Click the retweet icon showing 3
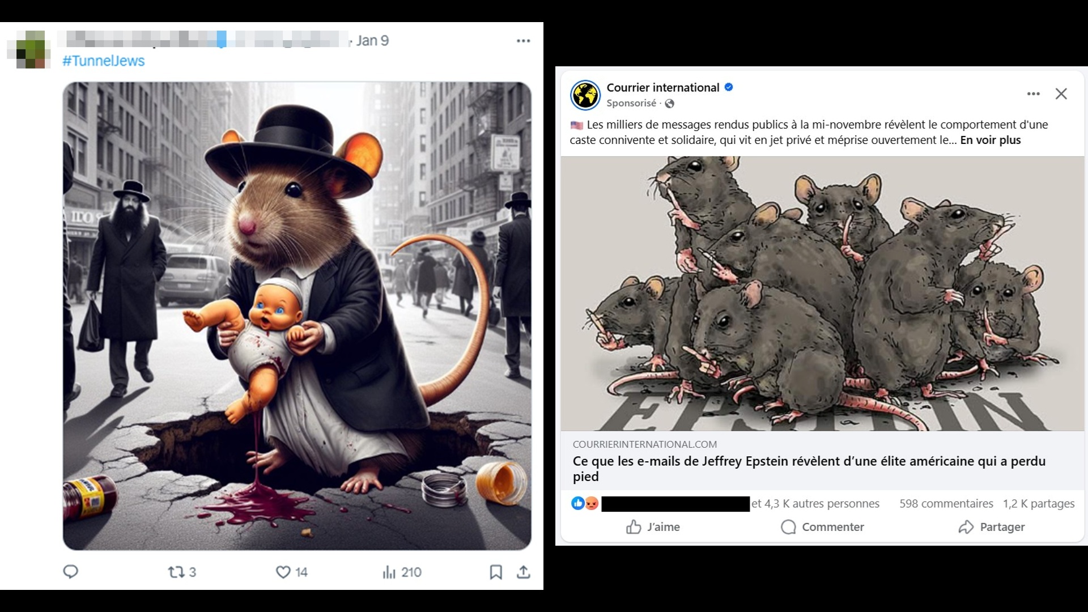The width and height of the screenshot is (1088, 612). [x=176, y=572]
